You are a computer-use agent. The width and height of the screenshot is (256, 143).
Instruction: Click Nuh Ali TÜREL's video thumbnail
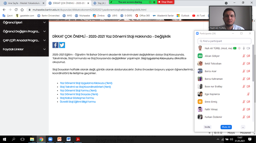pyautogui.click(x=230, y=18)
